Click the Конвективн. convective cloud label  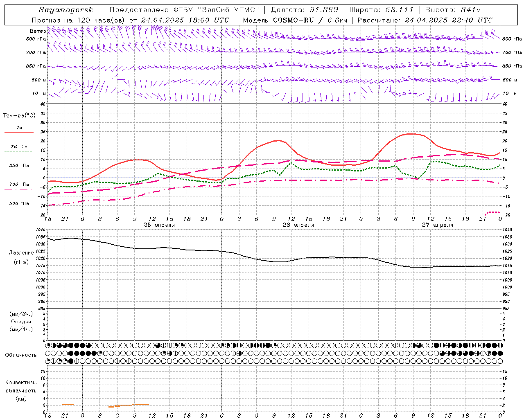point(21,383)
